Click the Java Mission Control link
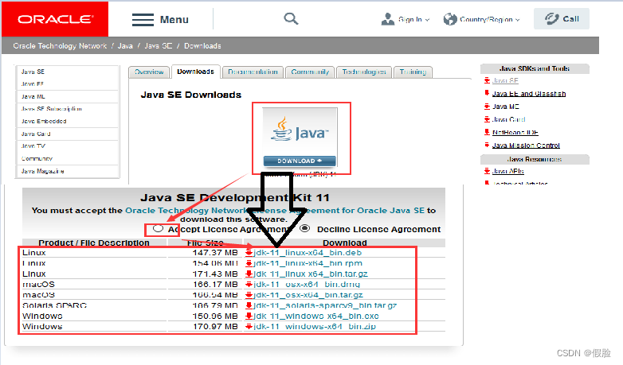 526,146
